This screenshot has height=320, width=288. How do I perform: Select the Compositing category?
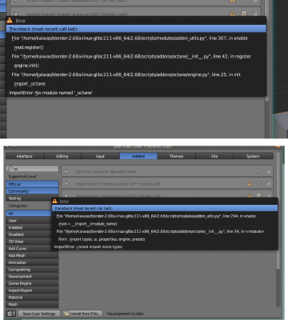32,270
